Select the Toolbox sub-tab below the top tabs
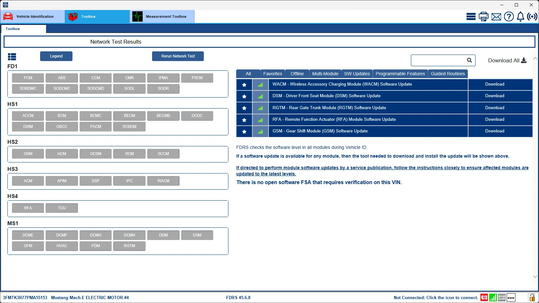 click(x=24, y=29)
